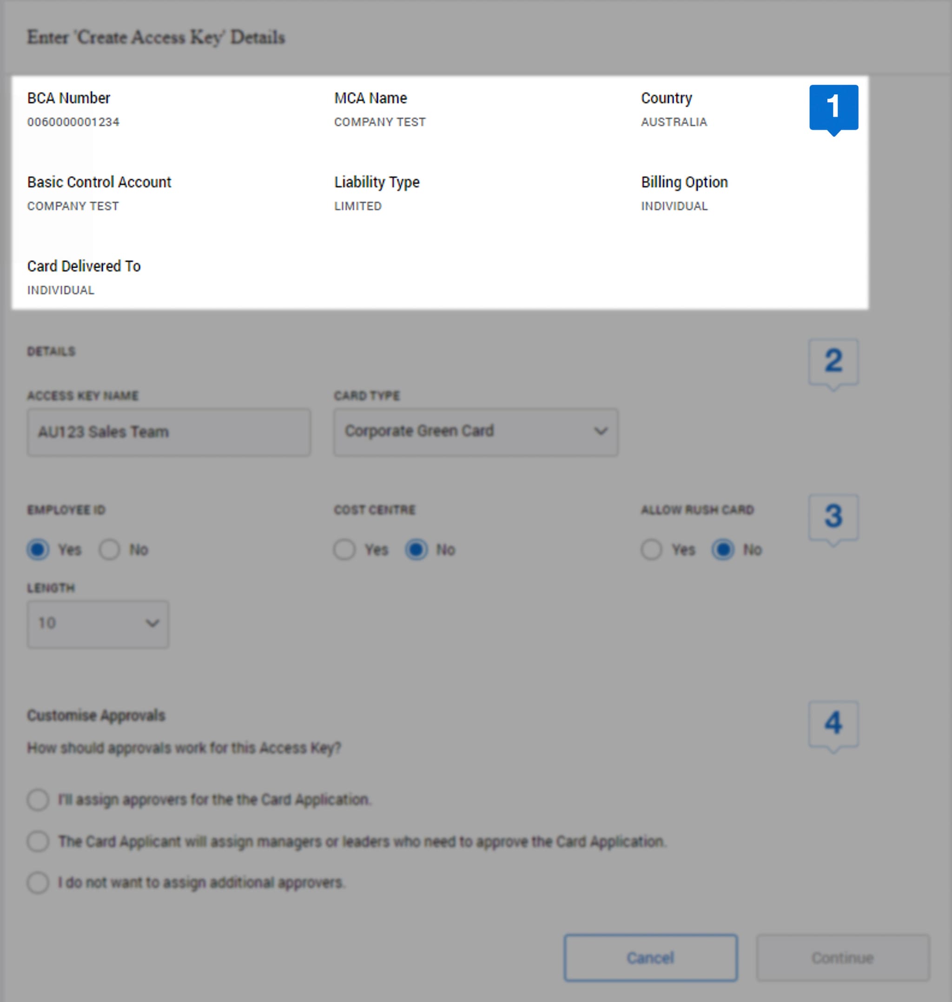Select Yes for Cost Centre
Viewport: 952px width, 1002px height.
(345, 549)
